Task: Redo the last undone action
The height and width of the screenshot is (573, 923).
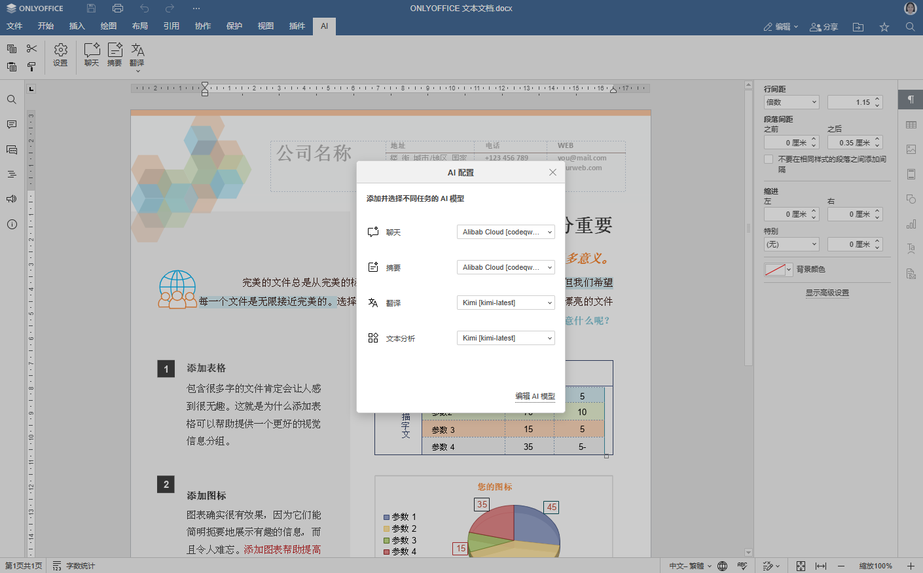Action: pos(170,9)
